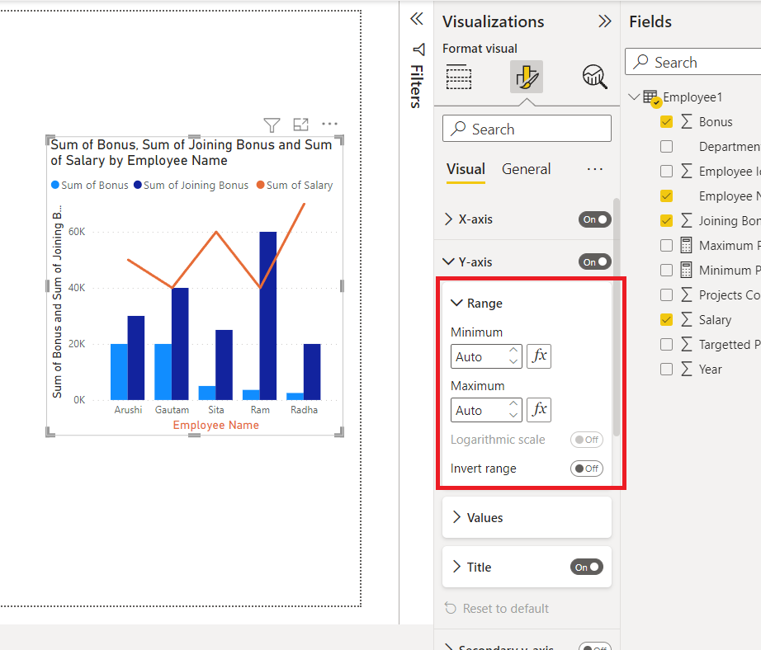Image resolution: width=761 pixels, height=650 pixels.
Task: Click the Employee Name axis title
Action: point(216,425)
